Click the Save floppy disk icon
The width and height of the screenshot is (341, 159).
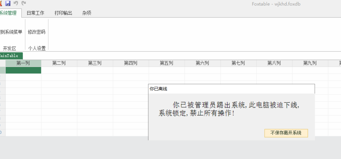(8, 4)
